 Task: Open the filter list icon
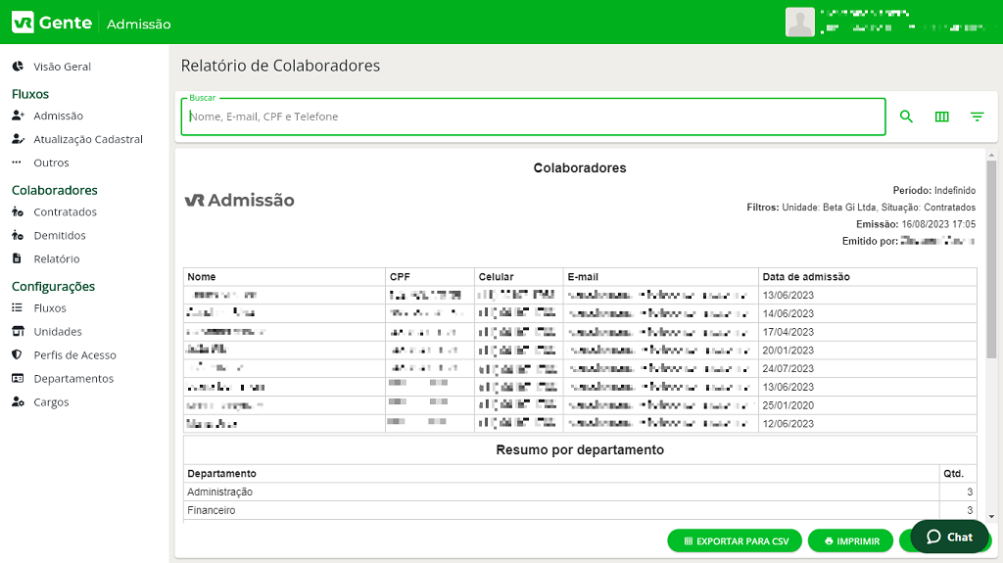[x=977, y=117]
